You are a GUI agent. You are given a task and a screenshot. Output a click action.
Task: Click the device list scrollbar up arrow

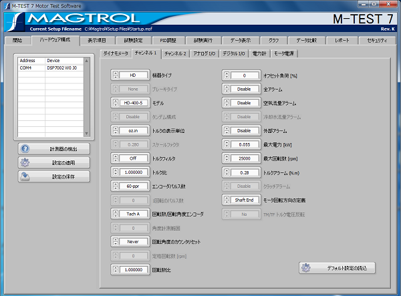[87, 61]
